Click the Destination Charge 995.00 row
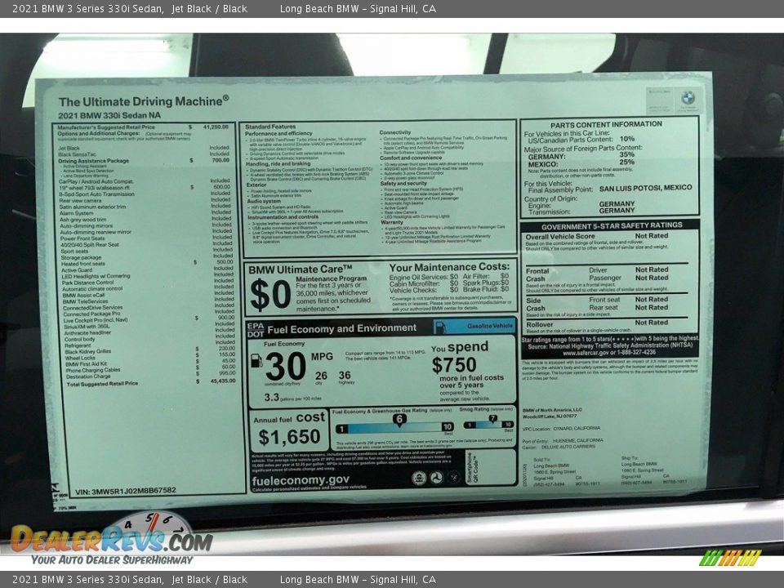 tap(150, 376)
